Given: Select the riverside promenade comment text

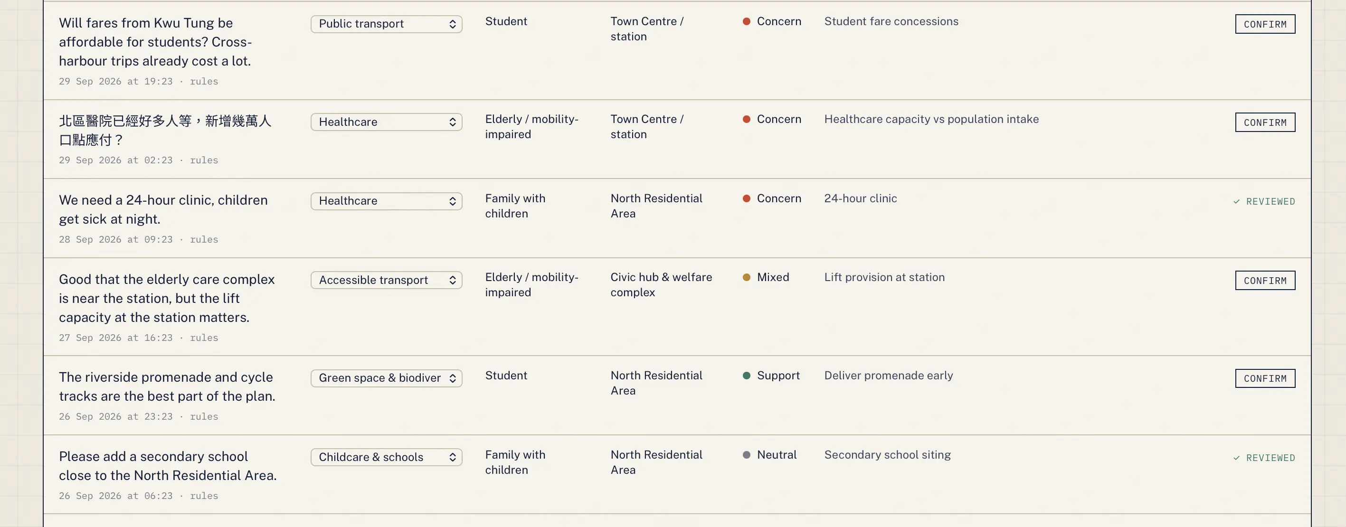Looking at the screenshot, I should click(167, 386).
